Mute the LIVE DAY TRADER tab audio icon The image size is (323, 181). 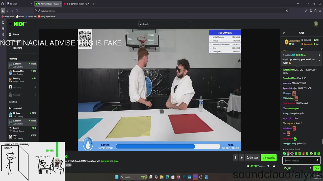pyautogui.click(x=68, y=4)
